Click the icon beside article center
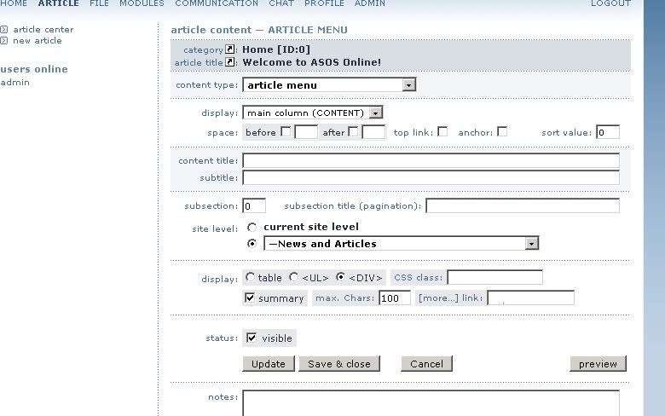This screenshot has height=416, width=665. (x=3, y=30)
